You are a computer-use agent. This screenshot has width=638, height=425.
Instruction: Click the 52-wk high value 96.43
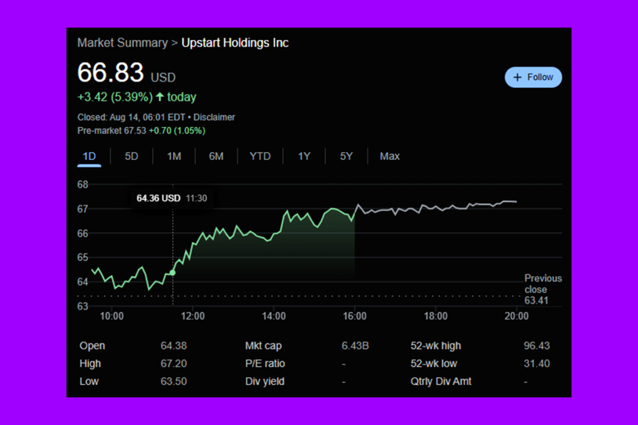click(x=535, y=345)
